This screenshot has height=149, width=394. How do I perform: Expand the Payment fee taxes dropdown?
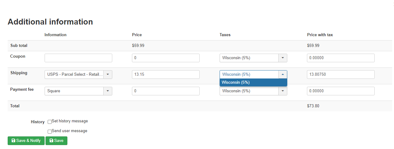[x=283, y=91]
